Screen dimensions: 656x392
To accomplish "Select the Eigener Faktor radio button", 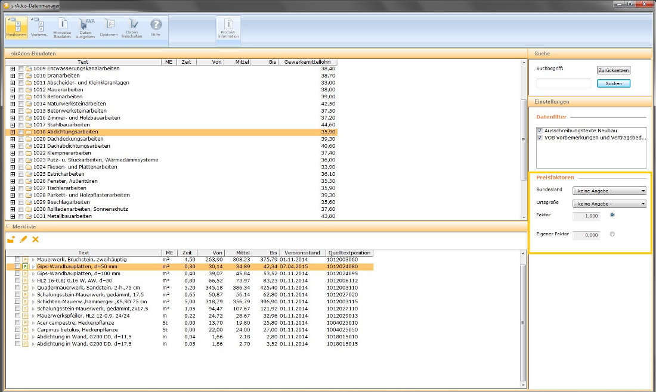I will pyautogui.click(x=612, y=234).
